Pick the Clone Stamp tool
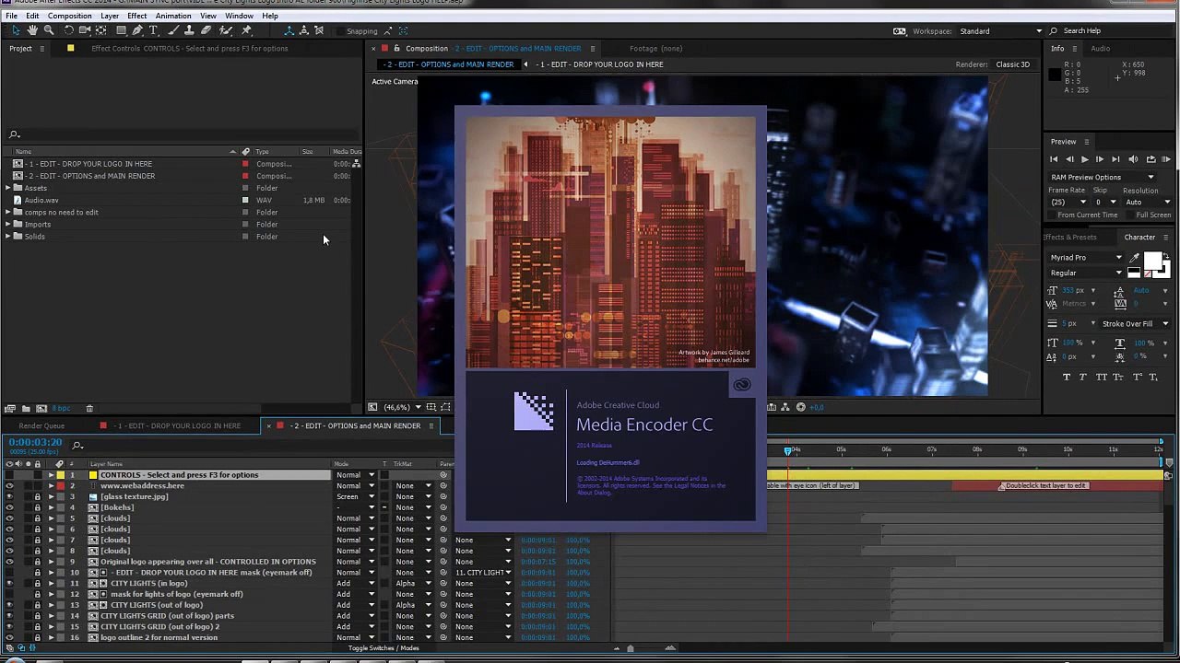This screenshot has height=663, width=1180. tap(190, 30)
